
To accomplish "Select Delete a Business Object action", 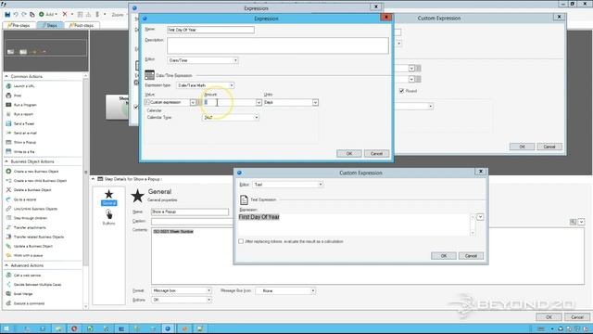I will pos(32,190).
